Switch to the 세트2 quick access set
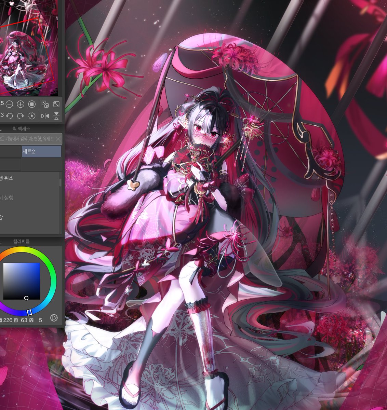The image size is (387, 410). 41,151
